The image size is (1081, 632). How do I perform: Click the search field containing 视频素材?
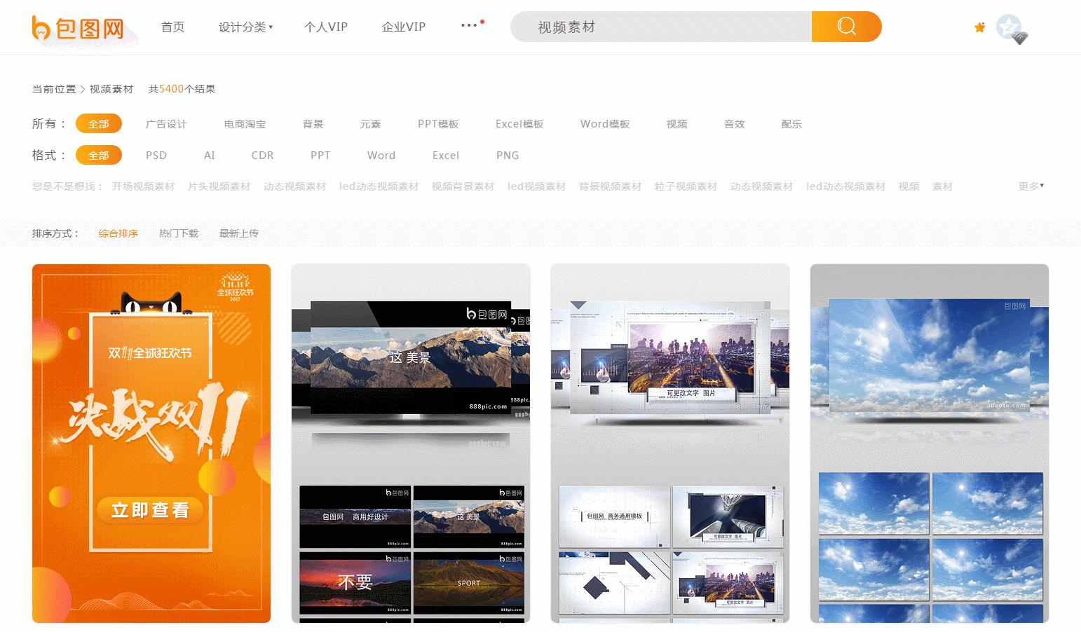(x=661, y=27)
